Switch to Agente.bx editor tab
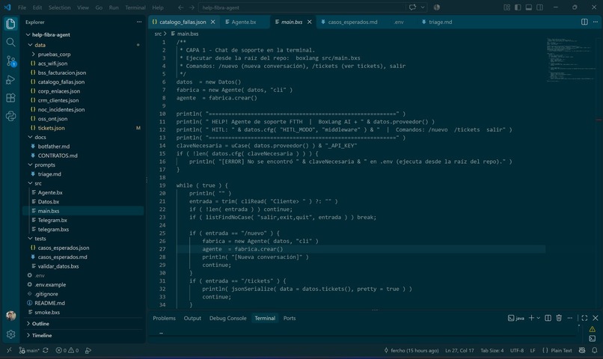603x359 pixels. click(x=244, y=22)
